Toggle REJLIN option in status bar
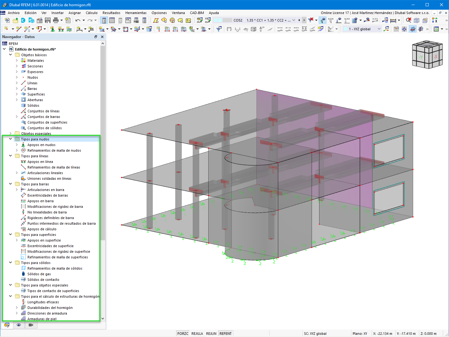Viewport: 449px width, 337px height. (211, 334)
